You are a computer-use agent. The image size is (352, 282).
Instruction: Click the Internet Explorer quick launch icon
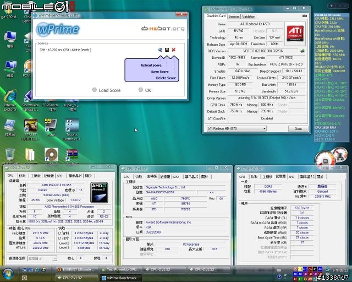pyautogui.click(x=37, y=269)
